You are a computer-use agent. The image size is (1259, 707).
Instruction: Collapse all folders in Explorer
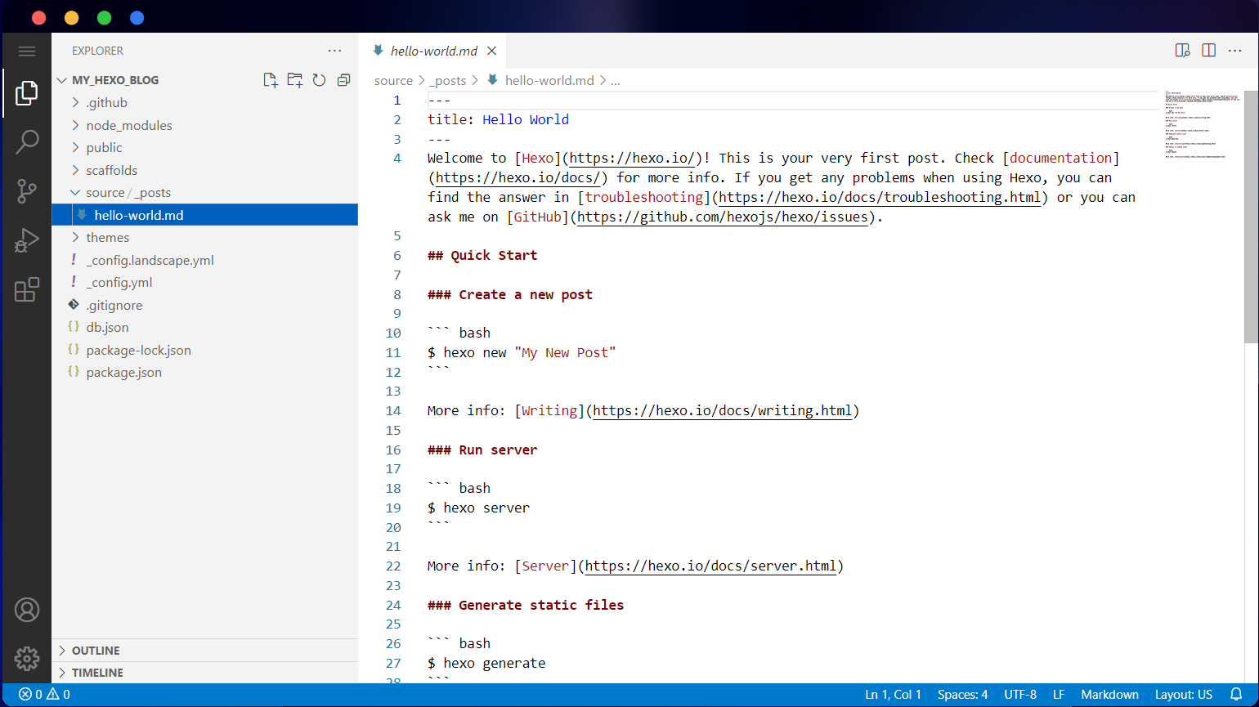pos(343,80)
